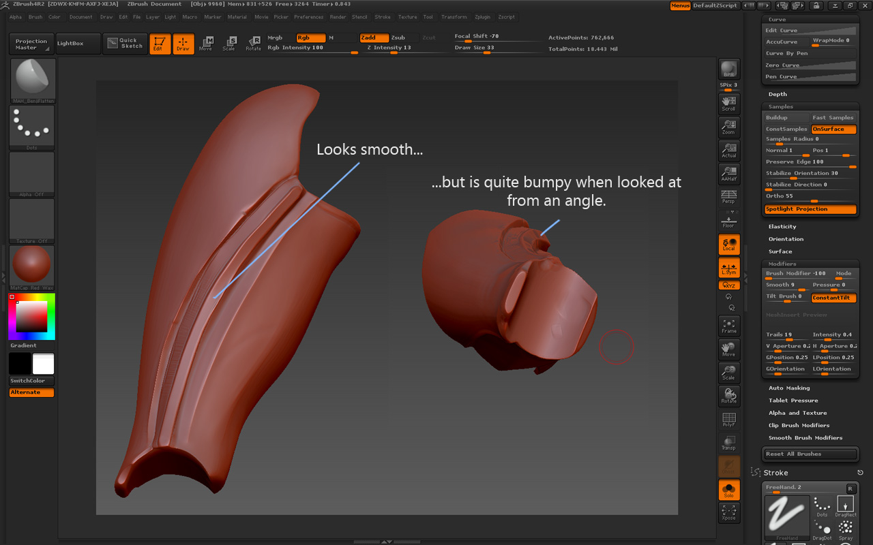Select the Dots stroke type

pyautogui.click(x=822, y=506)
